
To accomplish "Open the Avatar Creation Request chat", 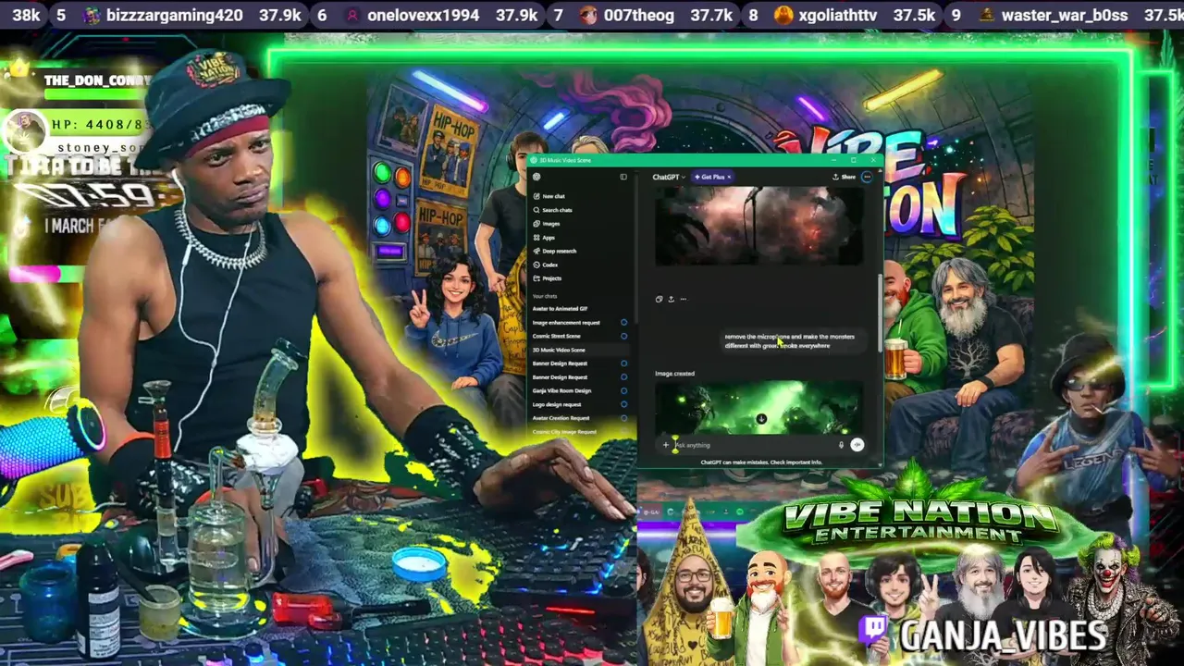I will pos(561,418).
